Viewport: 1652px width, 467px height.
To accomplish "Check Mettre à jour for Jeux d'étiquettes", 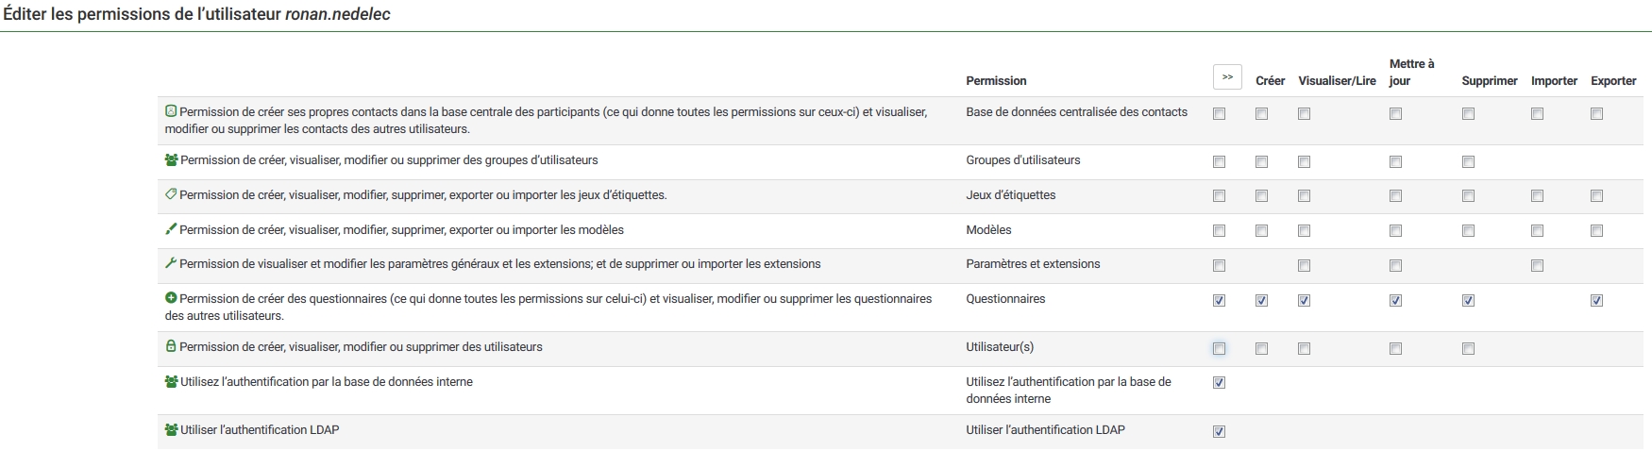I will 1395,196.
